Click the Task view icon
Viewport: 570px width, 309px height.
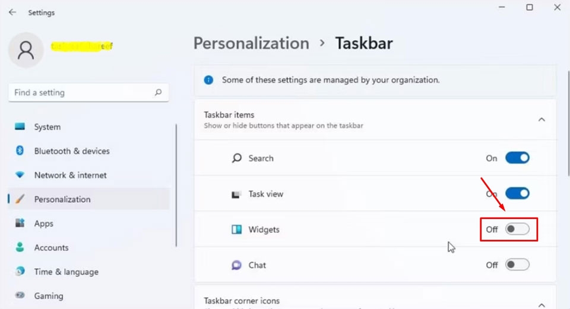point(236,195)
